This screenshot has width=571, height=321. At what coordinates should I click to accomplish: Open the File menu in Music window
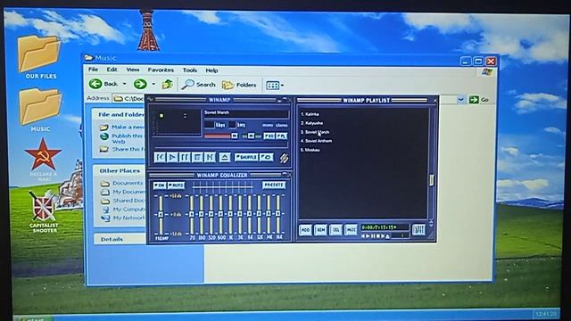click(x=93, y=70)
